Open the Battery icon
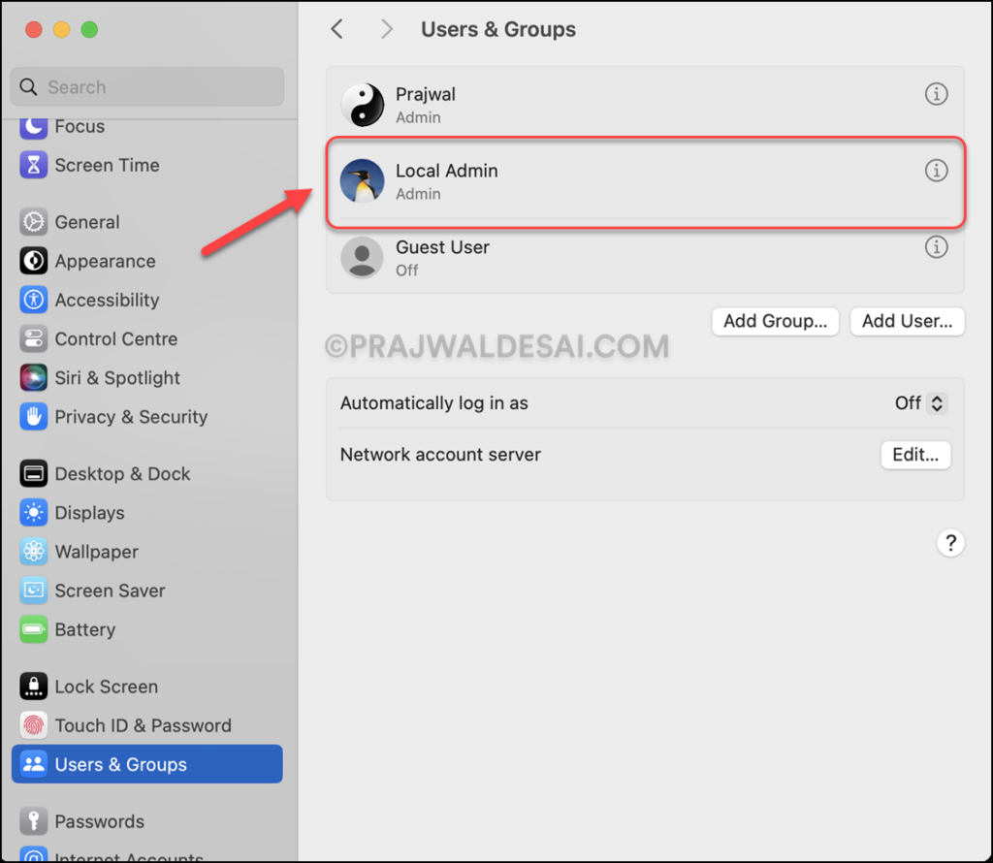This screenshot has height=863, width=993. pos(34,629)
